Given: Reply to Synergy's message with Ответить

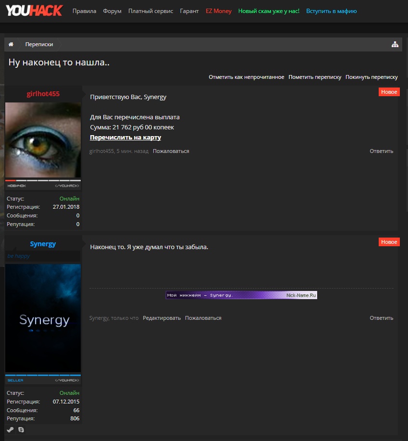Looking at the screenshot, I should [x=381, y=318].
